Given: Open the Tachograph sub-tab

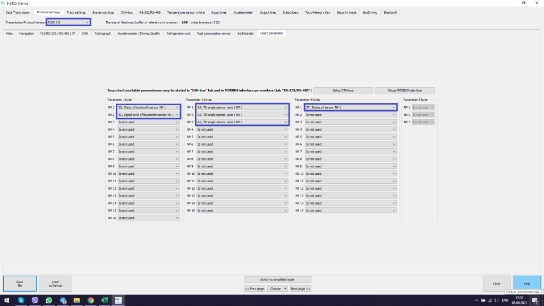Looking at the screenshot, I should [103, 33].
